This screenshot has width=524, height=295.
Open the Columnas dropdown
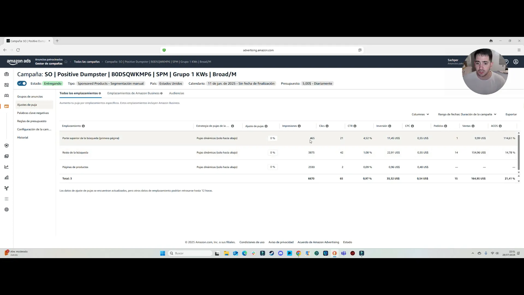click(420, 114)
